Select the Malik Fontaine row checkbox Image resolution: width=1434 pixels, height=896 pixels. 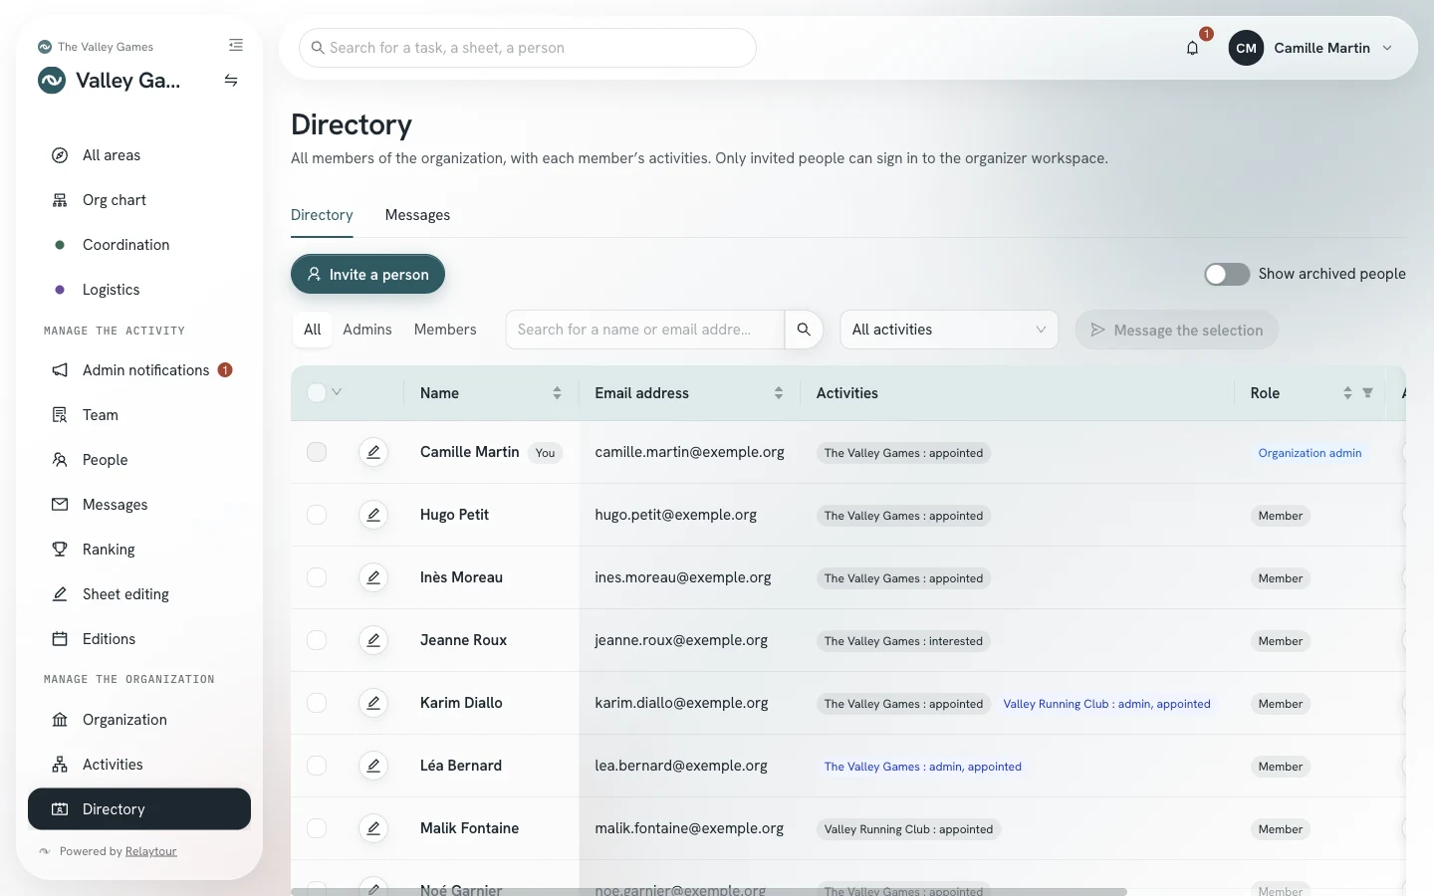(x=317, y=828)
